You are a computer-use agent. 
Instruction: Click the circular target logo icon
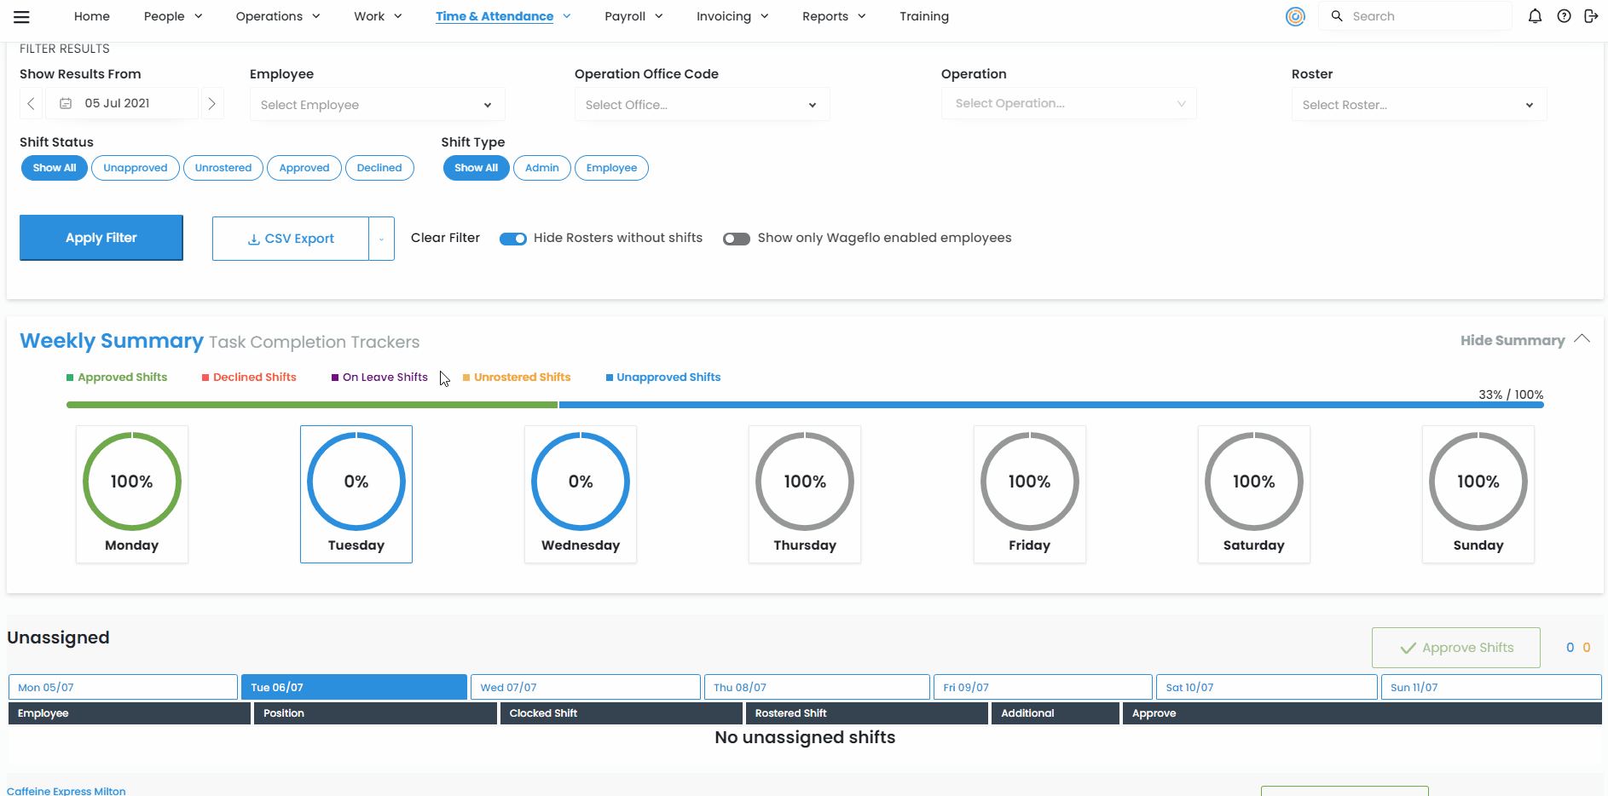click(1295, 16)
